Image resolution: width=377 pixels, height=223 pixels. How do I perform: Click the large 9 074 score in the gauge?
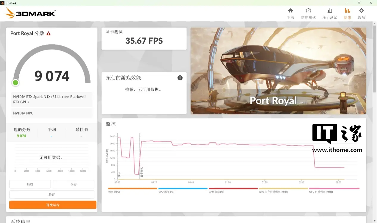tap(52, 76)
